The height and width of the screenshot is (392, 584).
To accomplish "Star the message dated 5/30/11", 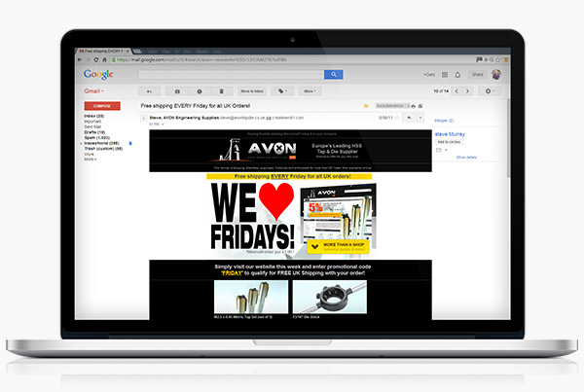I will click(397, 118).
